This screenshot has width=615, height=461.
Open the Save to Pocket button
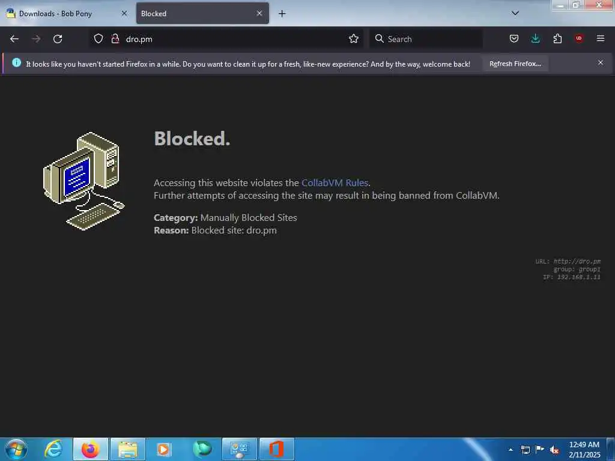[514, 39]
